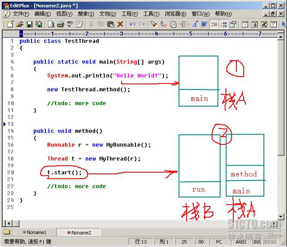Click the horizontal scrollbar left arrow
The image size is (287, 247).
(x=9, y=223)
